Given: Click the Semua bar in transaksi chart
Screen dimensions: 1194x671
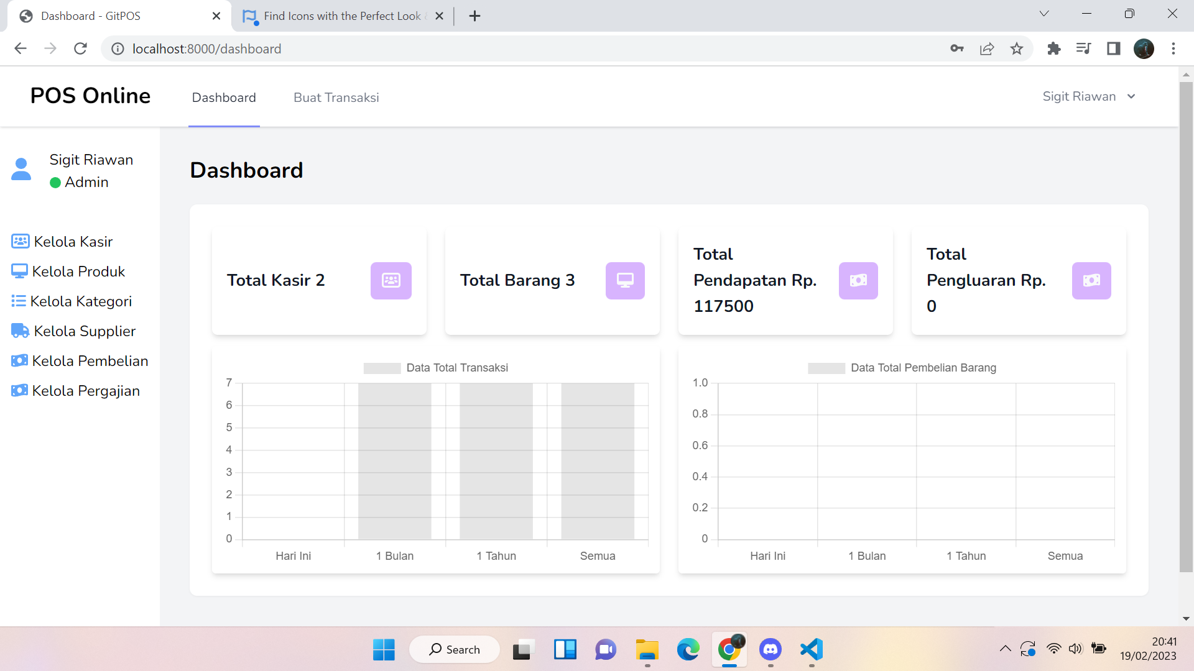Looking at the screenshot, I should pyautogui.click(x=598, y=461).
